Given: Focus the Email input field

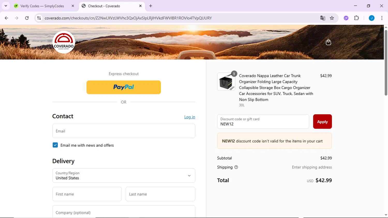Looking at the screenshot, I should (124, 131).
